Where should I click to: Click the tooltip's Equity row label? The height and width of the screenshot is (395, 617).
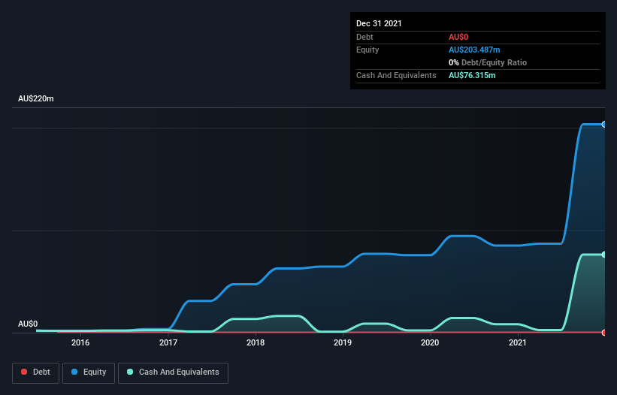coord(367,50)
